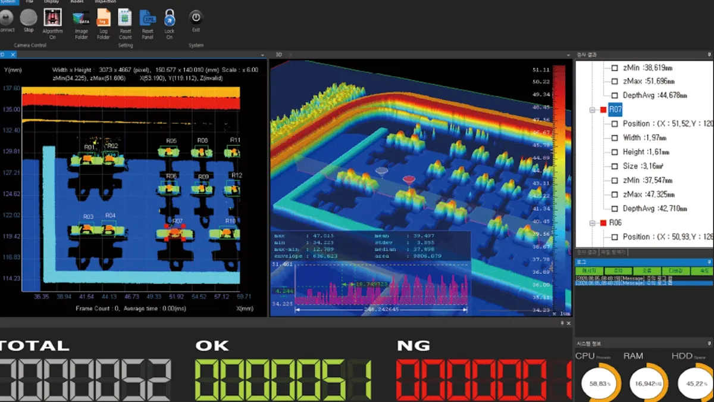Select the highlighted second log message row

point(644,283)
